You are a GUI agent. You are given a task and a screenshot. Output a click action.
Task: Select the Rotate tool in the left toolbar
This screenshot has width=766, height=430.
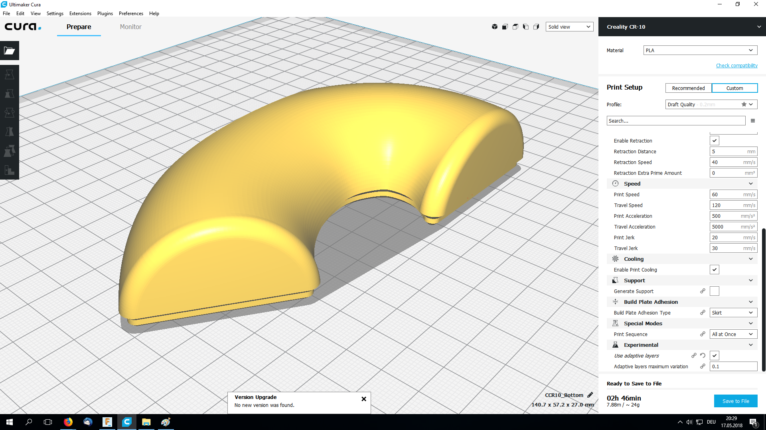click(x=10, y=113)
